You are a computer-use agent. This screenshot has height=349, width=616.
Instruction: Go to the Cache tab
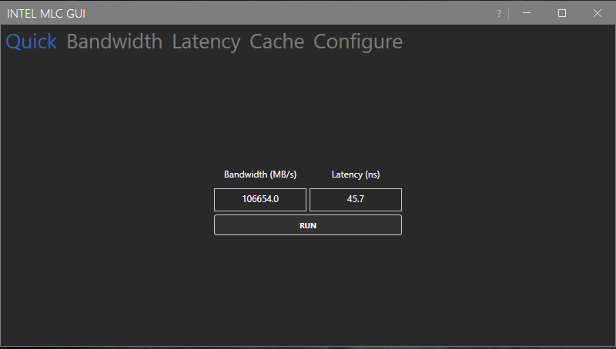[277, 42]
